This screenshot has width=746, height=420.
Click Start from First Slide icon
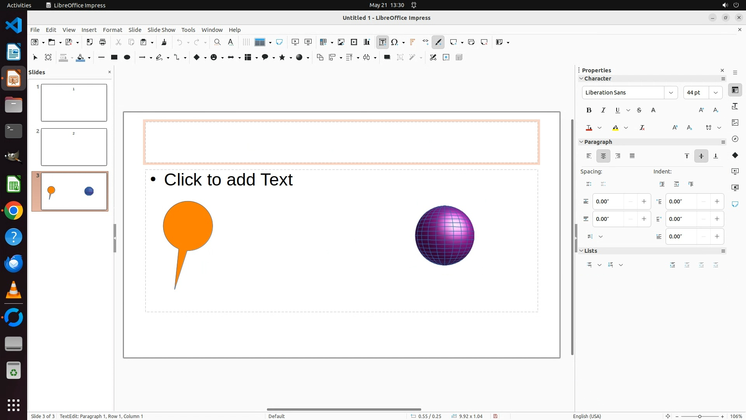tap(295, 42)
